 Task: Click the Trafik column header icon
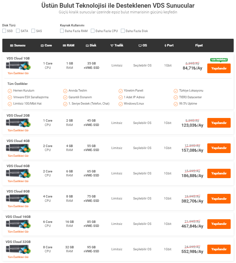[x=112, y=45]
